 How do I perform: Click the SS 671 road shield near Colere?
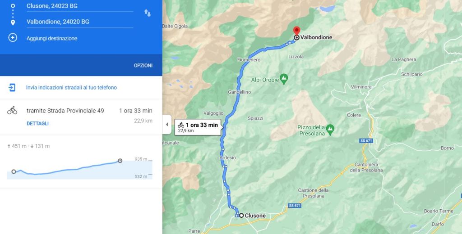(x=366, y=141)
